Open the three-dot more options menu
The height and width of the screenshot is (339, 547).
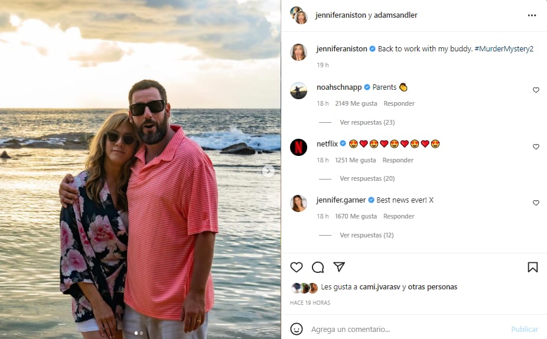[x=532, y=15]
